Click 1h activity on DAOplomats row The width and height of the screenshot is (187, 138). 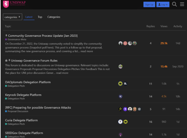[x=178, y=84]
